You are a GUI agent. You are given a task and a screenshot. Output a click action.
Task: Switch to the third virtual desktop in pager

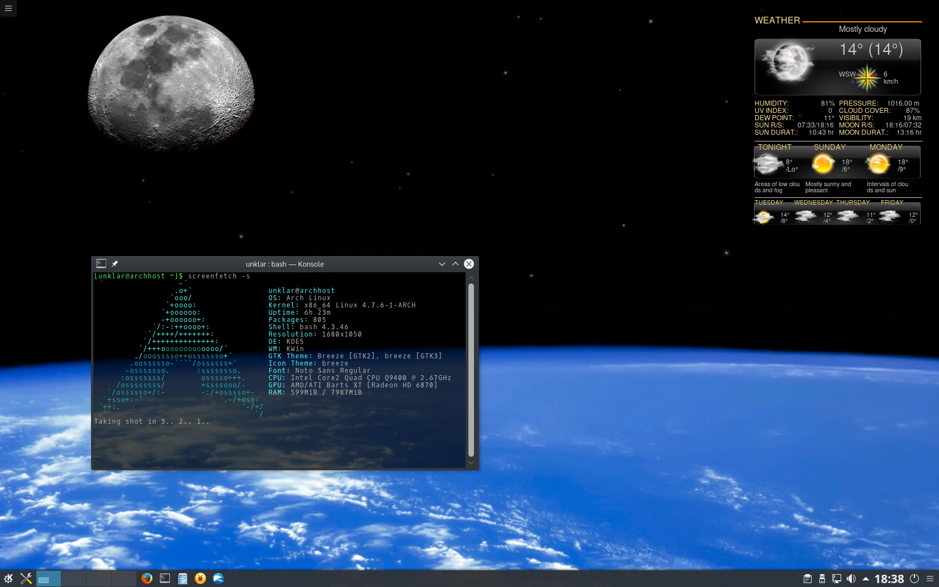click(x=99, y=579)
